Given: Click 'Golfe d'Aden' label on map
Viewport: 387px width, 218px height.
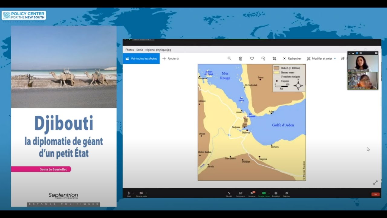Looking at the screenshot, I should tap(283, 125).
